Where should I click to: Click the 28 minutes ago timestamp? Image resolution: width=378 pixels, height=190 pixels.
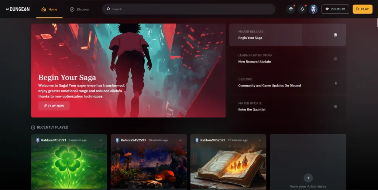pos(238,140)
